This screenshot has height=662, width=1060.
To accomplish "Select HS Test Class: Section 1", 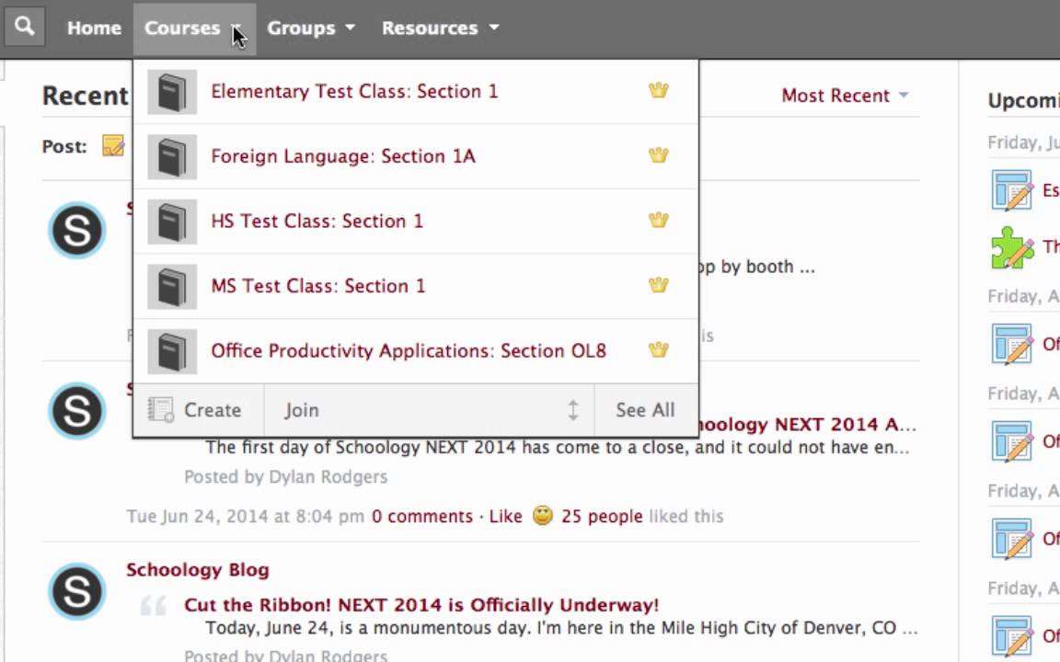I will click(x=317, y=221).
